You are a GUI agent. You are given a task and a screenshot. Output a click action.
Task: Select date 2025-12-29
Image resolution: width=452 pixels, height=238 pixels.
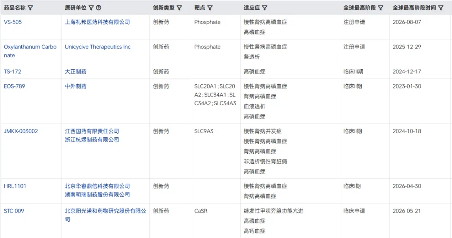(x=407, y=47)
